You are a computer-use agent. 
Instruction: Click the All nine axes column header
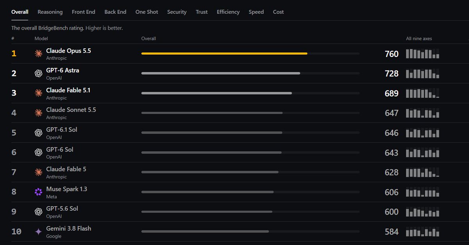(419, 39)
